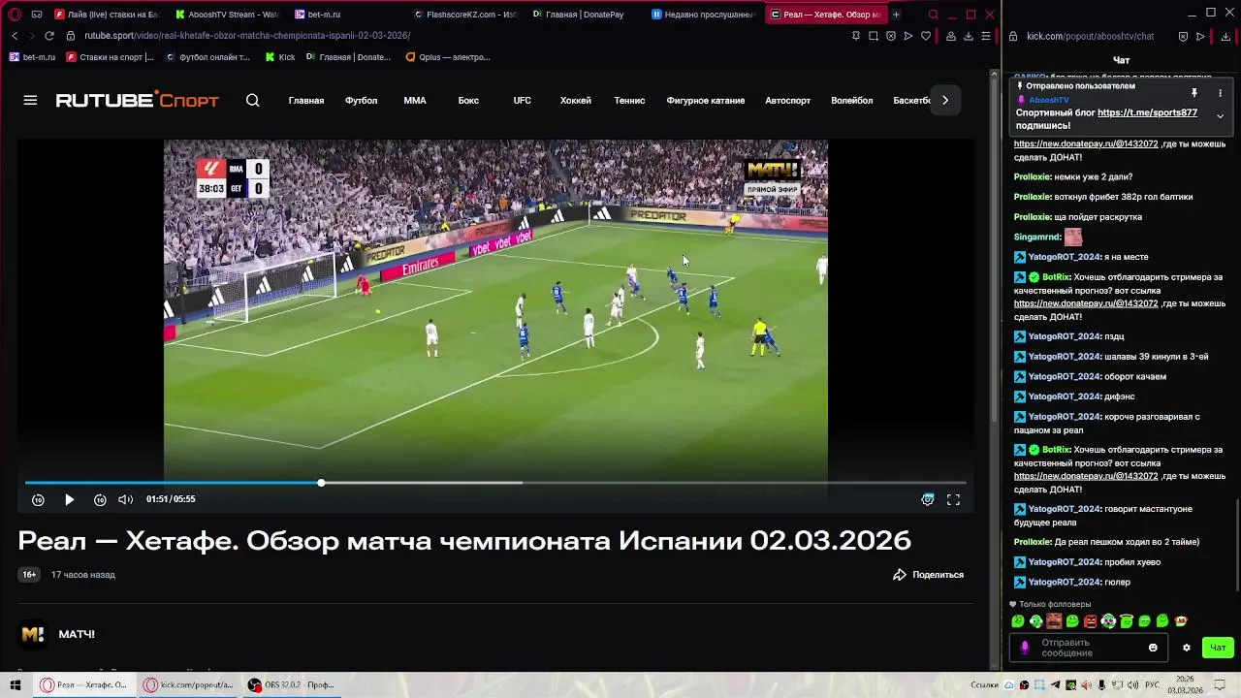Open the browser tab search magnifier
The image size is (1241, 698).
933,15
